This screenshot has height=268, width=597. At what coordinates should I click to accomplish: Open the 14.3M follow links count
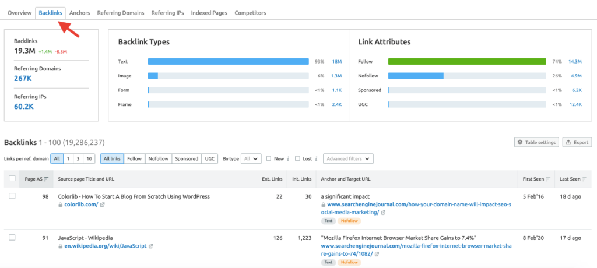pyautogui.click(x=575, y=61)
